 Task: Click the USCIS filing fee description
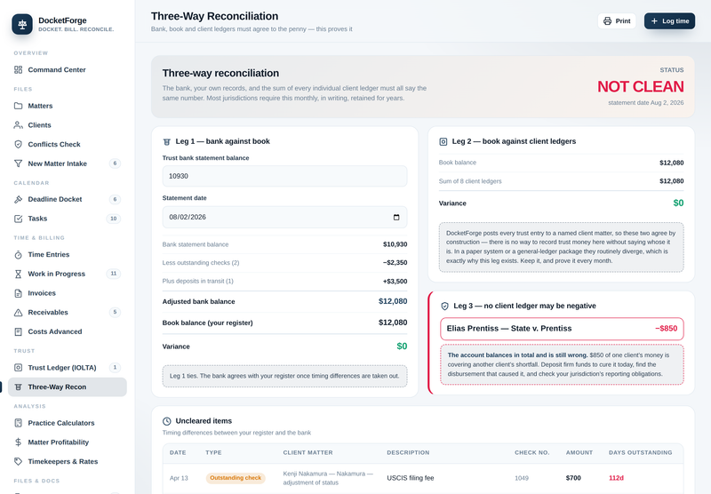point(411,478)
